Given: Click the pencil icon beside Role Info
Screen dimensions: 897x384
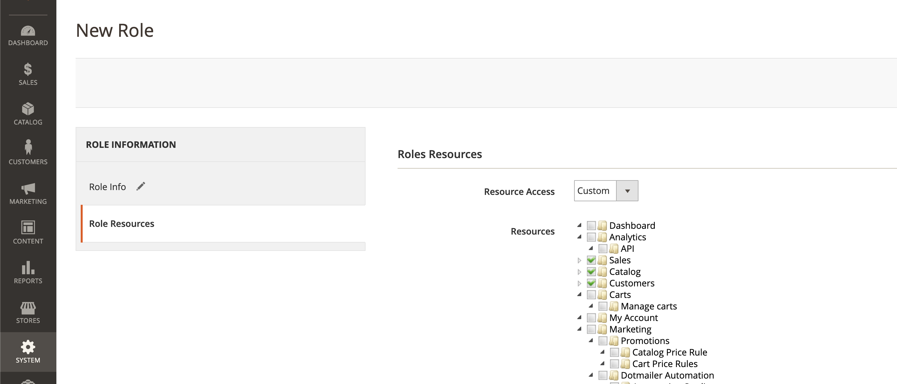Looking at the screenshot, I should coord(141,187).
